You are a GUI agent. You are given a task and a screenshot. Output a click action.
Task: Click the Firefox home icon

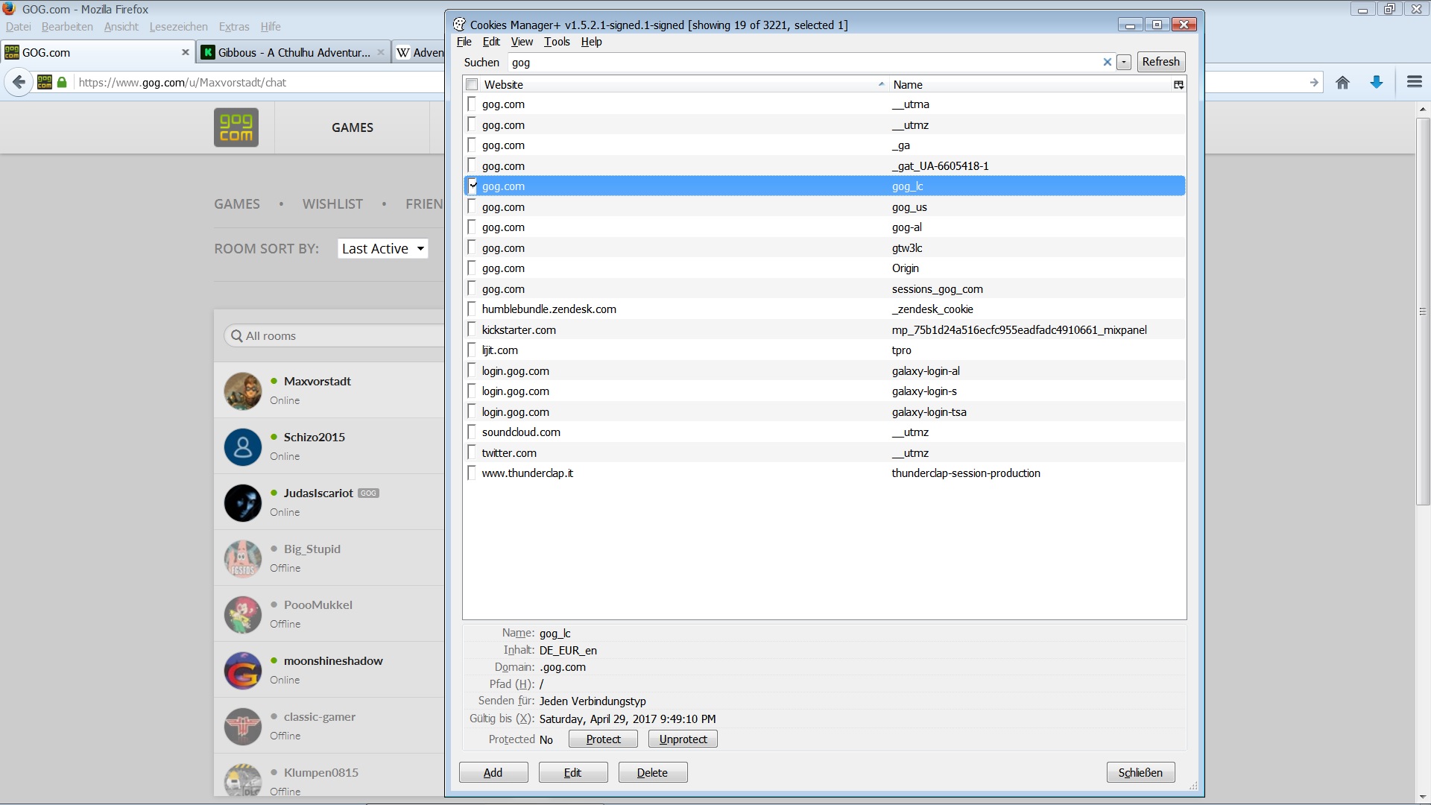[1342, 83]
